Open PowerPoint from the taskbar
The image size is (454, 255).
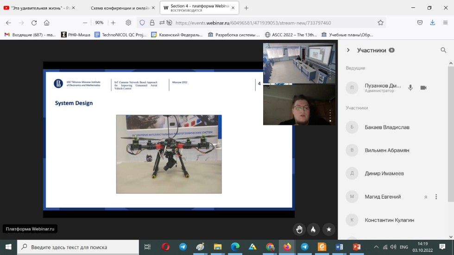tap(357, 247)
